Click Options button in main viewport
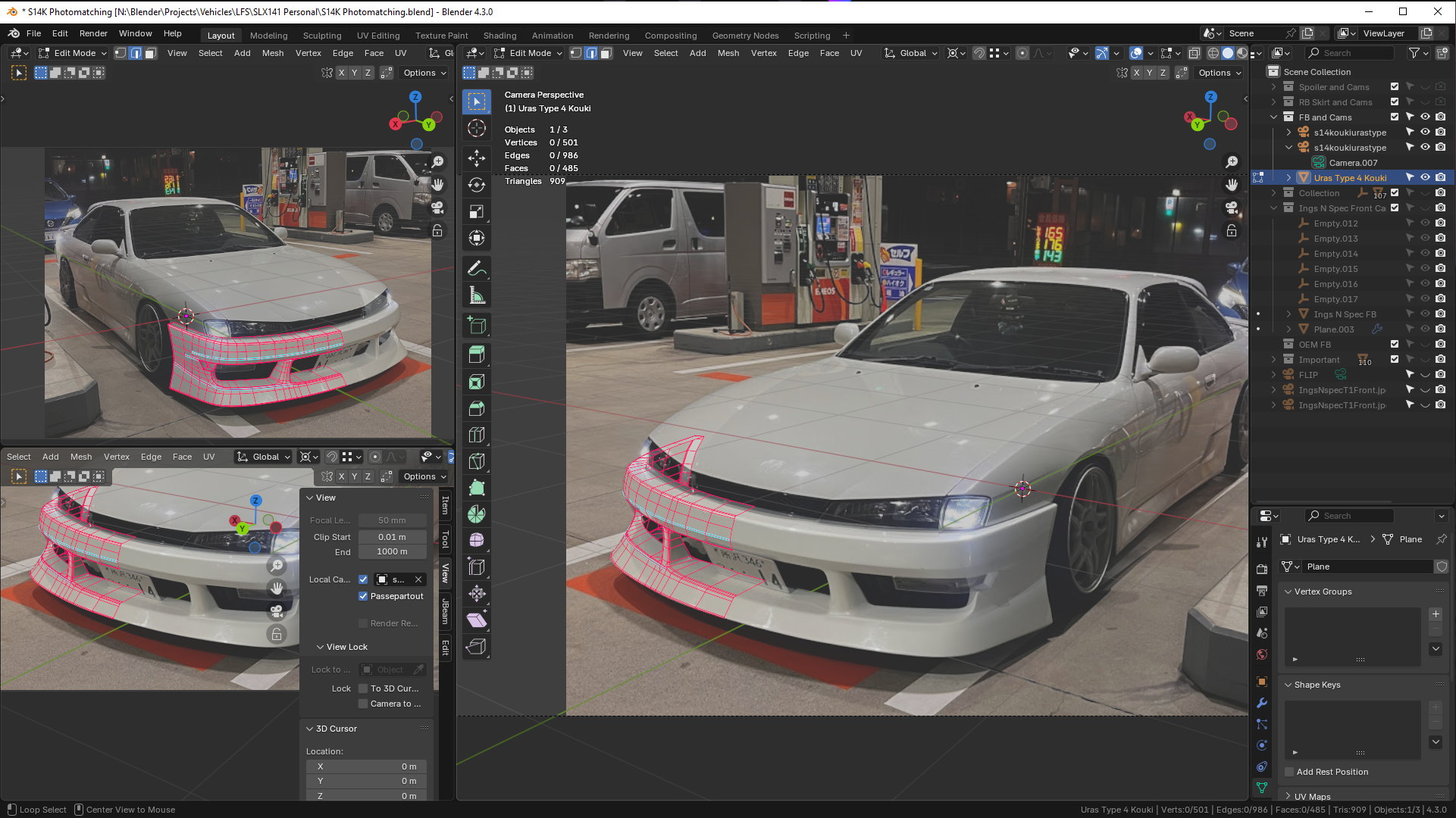Viewport: 1456px width, 818px height. click(x=1220, y=73)
